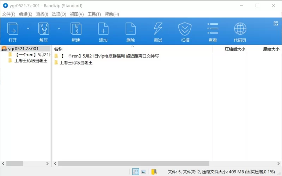282x176 pixels.
Task: Open the 查找(I) menu
Action: [x=42, y=14]
